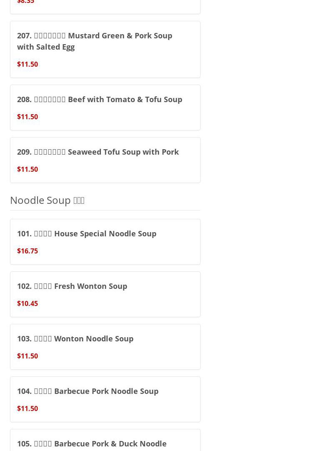
Task: Open 105 Barbecue Pork & Duck Noodle
Action: [x=92, y=443]
